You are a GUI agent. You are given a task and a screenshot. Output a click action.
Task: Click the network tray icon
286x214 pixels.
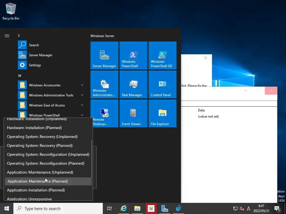(235, 208)
